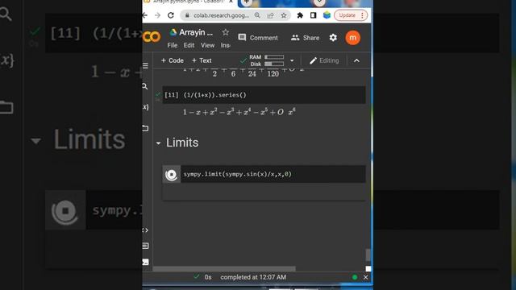Viewport: 516px width, 290px height.
Task: Stop the running sympy.limit cell
Action: pyautogui.click(x=171, y=175)
